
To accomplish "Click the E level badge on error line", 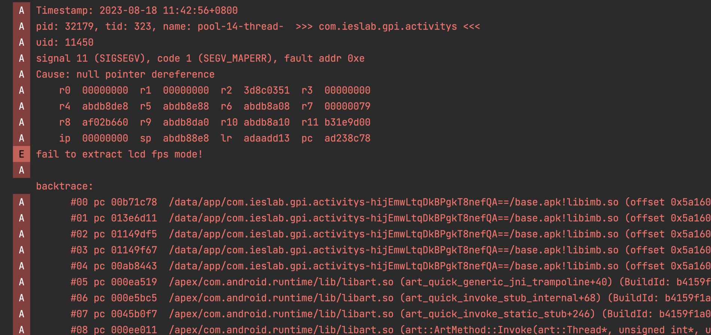I will [x=21, y=154].
